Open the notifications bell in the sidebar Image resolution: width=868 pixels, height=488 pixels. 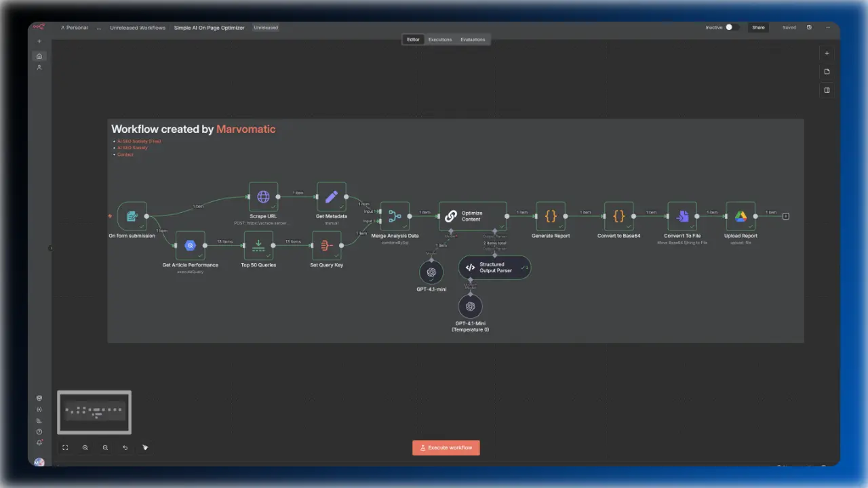point(39,442)
